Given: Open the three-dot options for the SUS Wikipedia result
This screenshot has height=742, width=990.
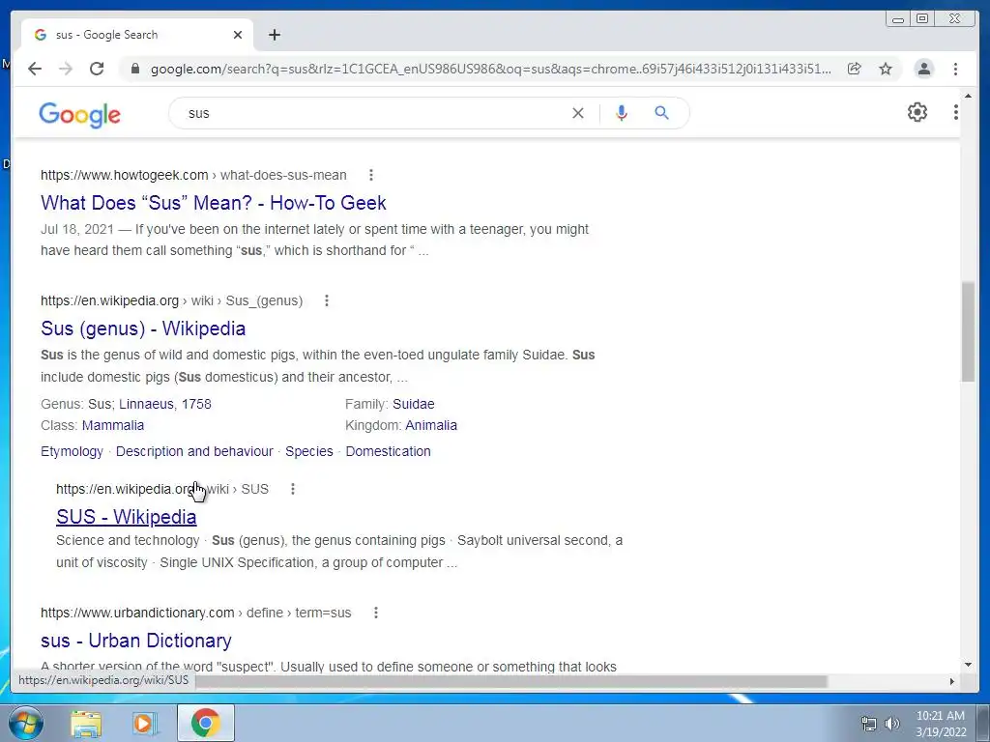Looking at the screenshot, I should (292, 489).
